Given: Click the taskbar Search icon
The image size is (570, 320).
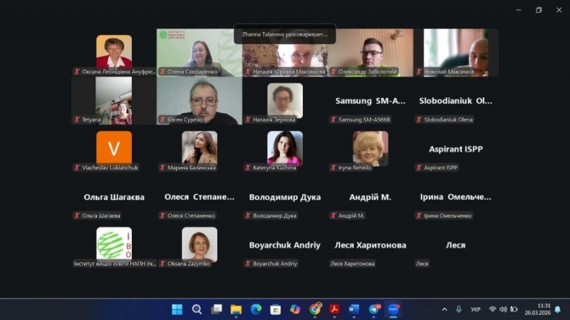Looking at the screenshot, I should tap(197, 309).
